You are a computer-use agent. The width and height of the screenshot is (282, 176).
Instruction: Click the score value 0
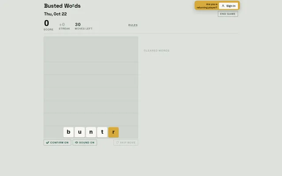click(47, 23)
